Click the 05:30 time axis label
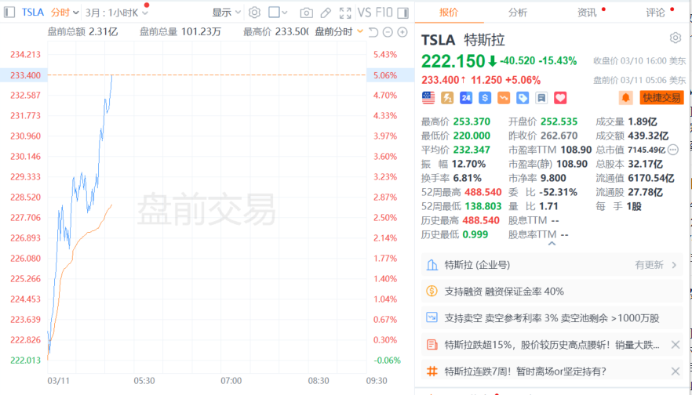Screen dimensions: 692x395 coord(144,380)
